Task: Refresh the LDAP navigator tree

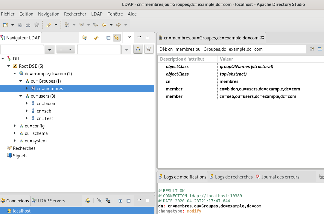Action: tap(96, 38)
